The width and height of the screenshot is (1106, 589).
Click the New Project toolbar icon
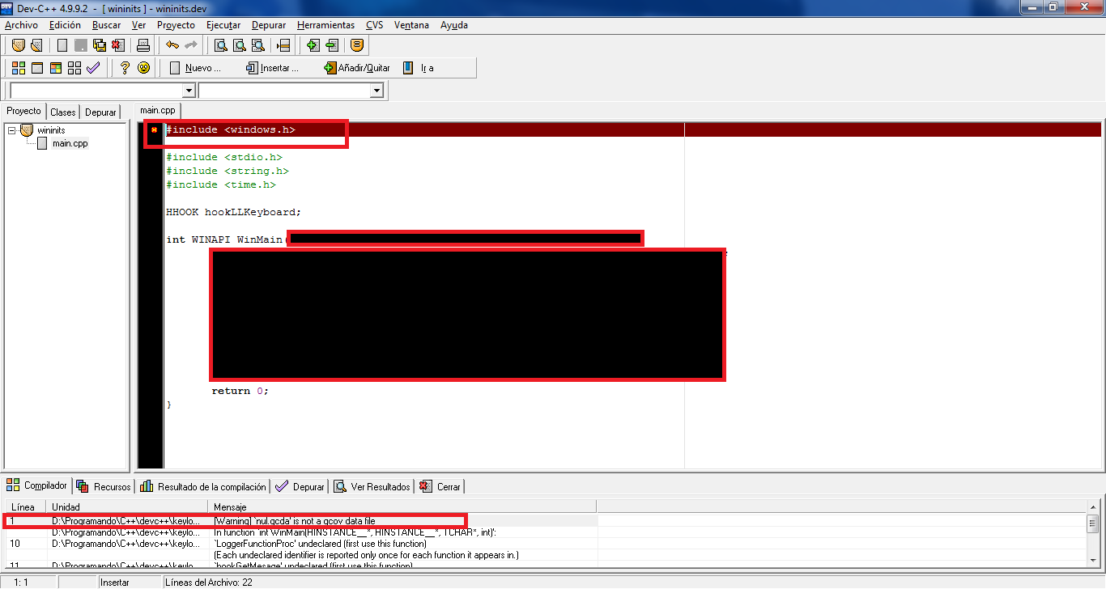pyautogui.click(x=17, y=45)
